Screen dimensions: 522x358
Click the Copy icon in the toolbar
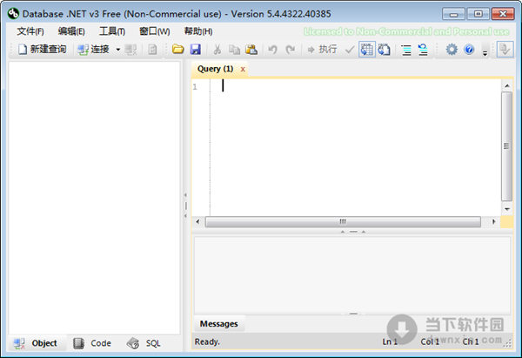coord(234,50)
